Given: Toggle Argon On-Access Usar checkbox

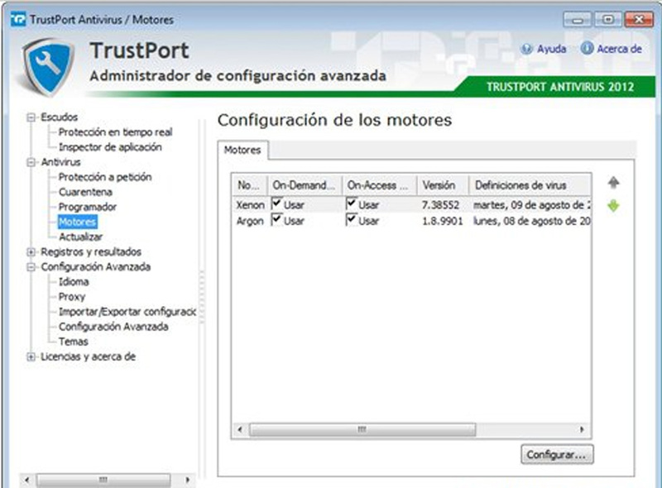Looking at the screenshot, I should pos(351,219).
